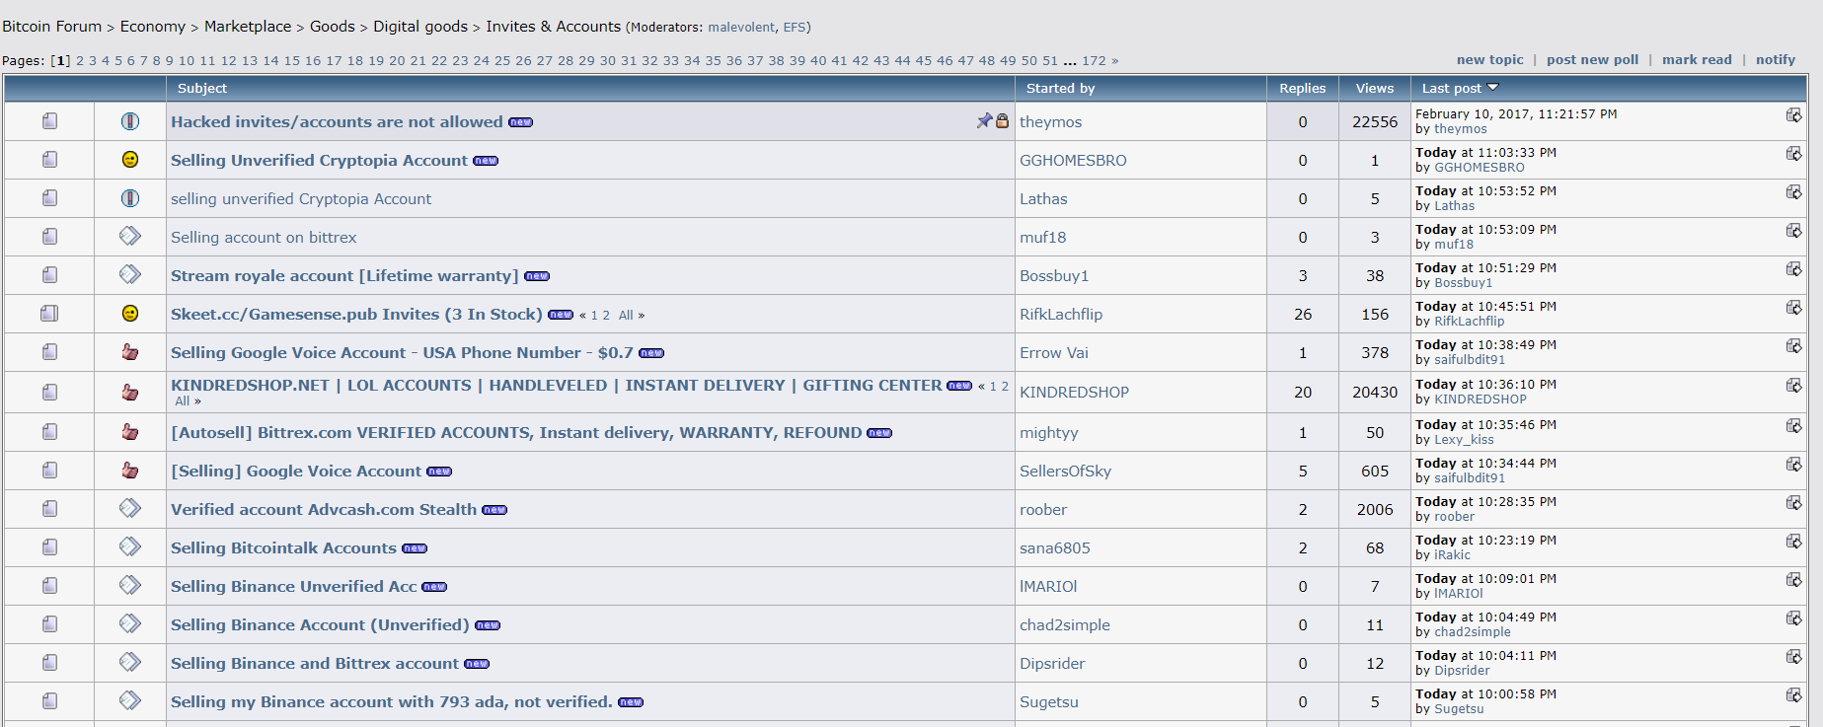Viewport: 1823px width, 727px height.
Task: Sort by Subject column header
Action: click(x=202, y=88)
